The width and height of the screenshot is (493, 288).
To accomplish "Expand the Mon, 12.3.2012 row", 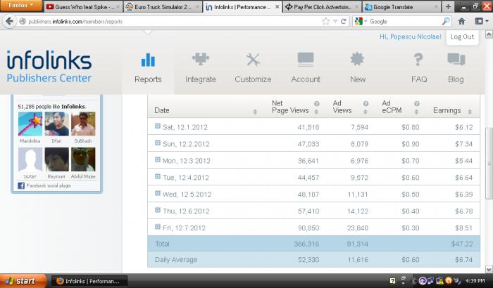I will pos(158,159).
